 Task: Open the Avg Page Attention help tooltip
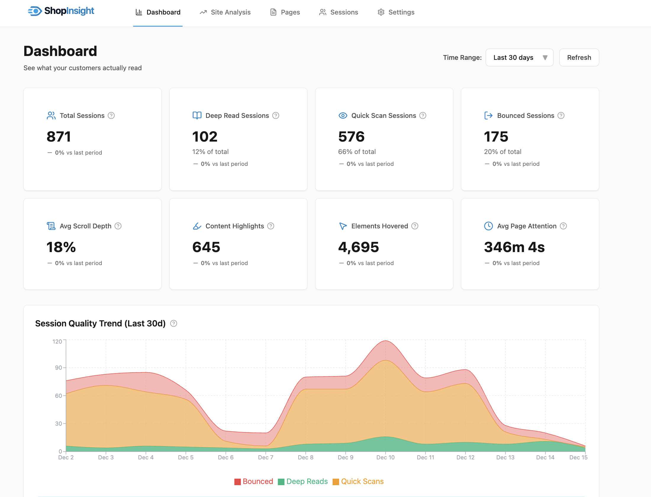pyautogui.click(x=564, y=226)
